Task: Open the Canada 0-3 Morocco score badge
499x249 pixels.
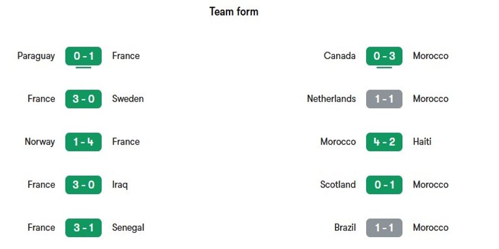Action: [x=384, y=56]
